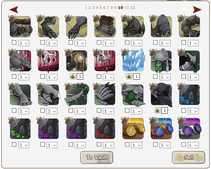211x169 pixels.
Task: Click the blue steampunk goggles item
Action: coord(161,128)
